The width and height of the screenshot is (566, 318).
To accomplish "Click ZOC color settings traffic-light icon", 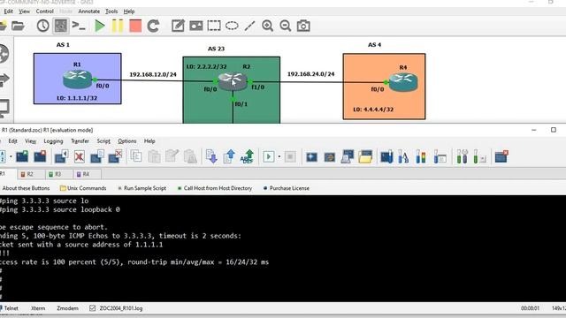I will pos(421,157).
